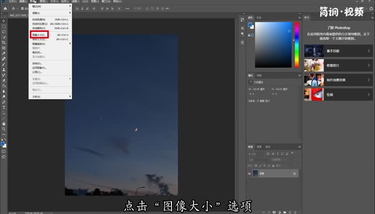
Task: Select the Crop tool
Action: pyautogui.click(x=4, y=42)
